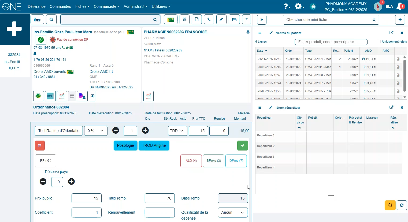Open the PC_Emilien workstation dropdown
The height and width of the screenshot is (222, 408).
(x=336, y=10)
